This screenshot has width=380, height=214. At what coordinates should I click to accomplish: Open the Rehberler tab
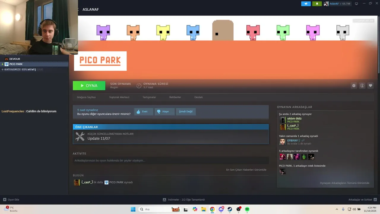point(175,97)
